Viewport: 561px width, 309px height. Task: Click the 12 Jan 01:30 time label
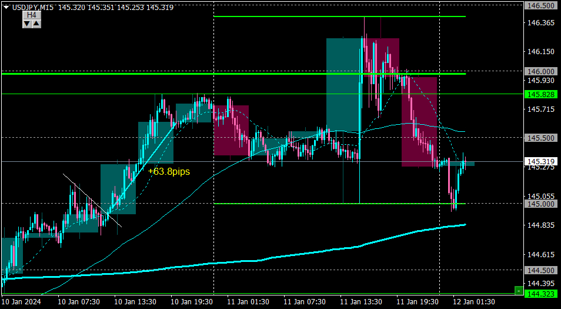474,302
